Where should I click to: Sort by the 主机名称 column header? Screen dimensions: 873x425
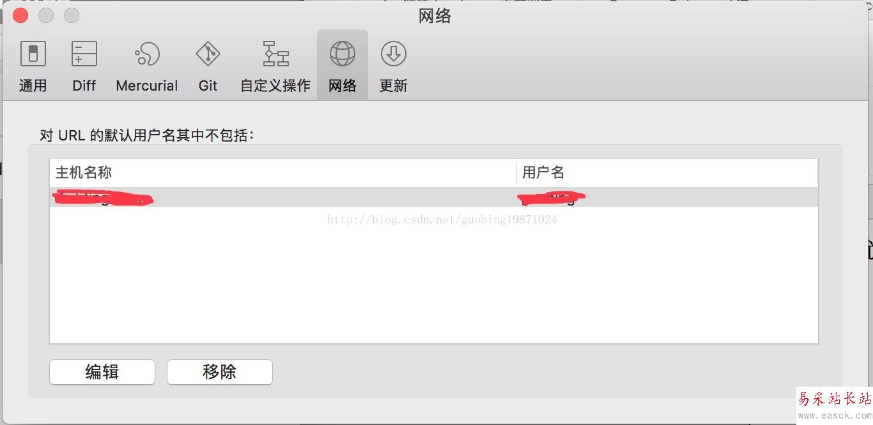[282, 172]
